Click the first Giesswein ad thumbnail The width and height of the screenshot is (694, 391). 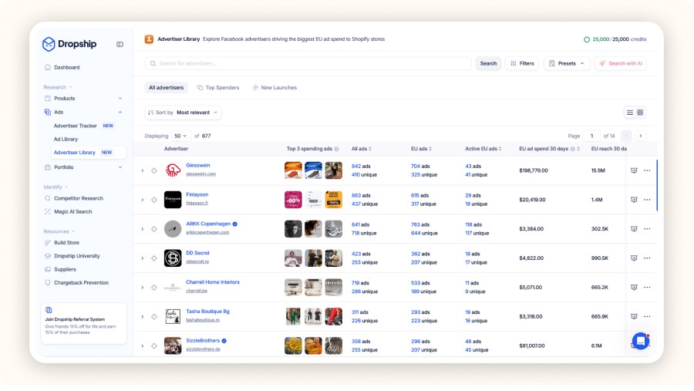[293, 170]
